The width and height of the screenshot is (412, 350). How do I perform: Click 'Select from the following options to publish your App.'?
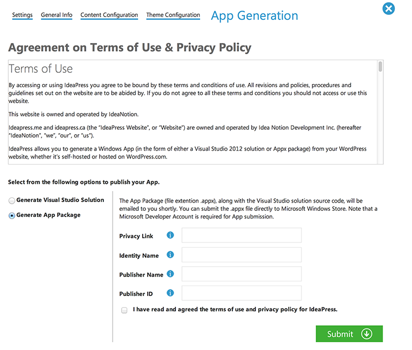pos(84,182)
